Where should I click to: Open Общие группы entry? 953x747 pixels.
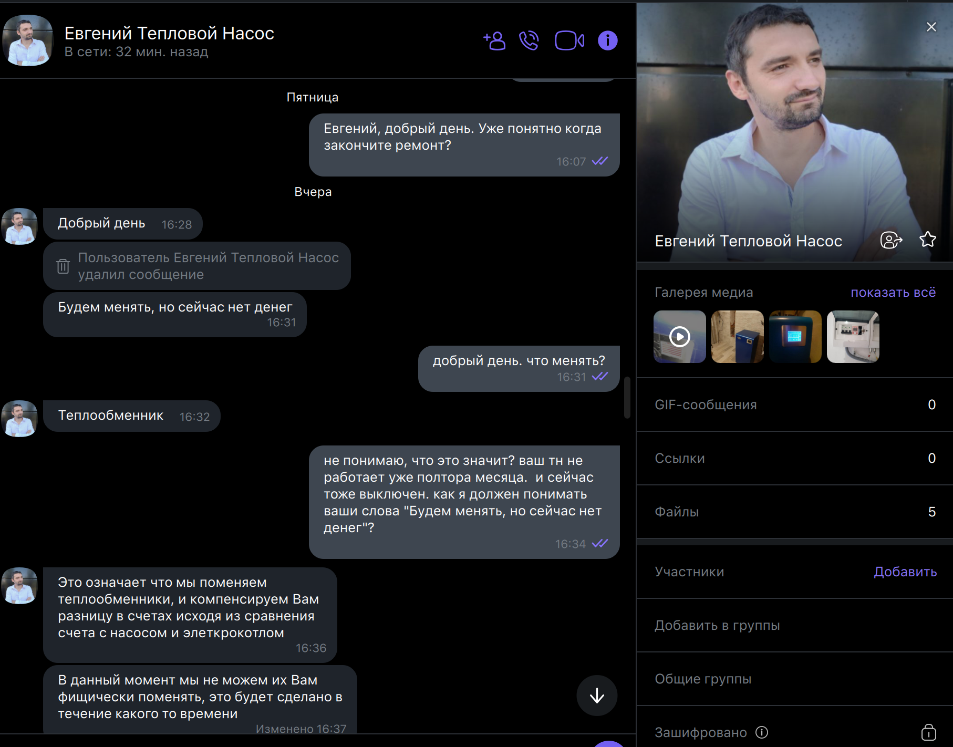[795, 679]
